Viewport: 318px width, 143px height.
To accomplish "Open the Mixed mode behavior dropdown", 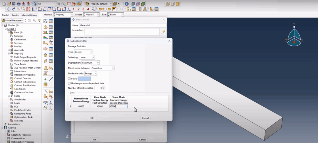I will 103,68.
